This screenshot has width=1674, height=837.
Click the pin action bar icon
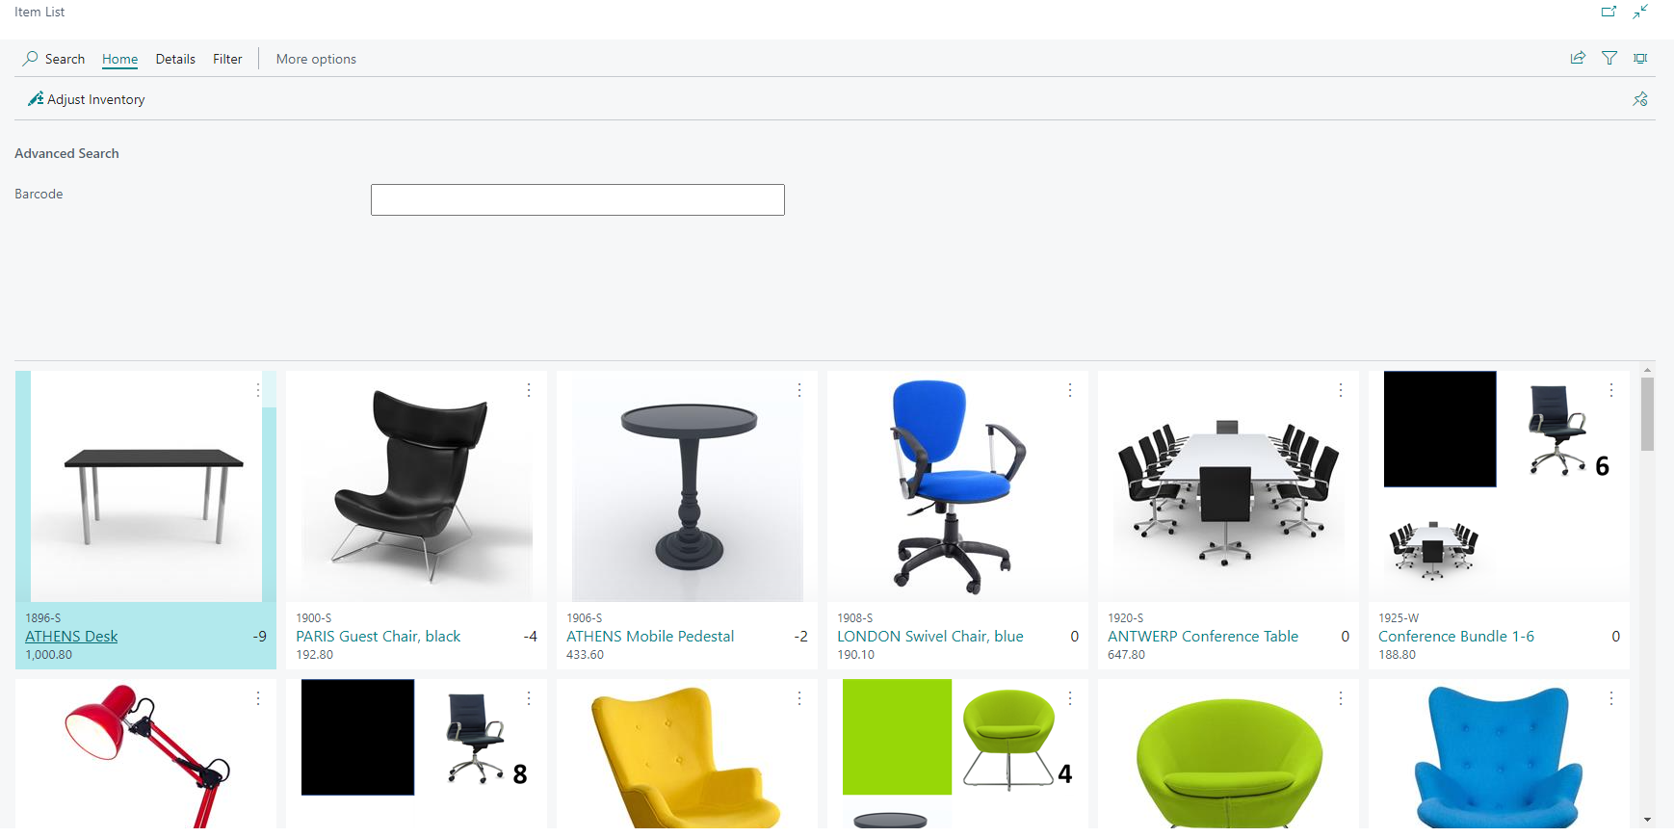(x=1640, y=99)
